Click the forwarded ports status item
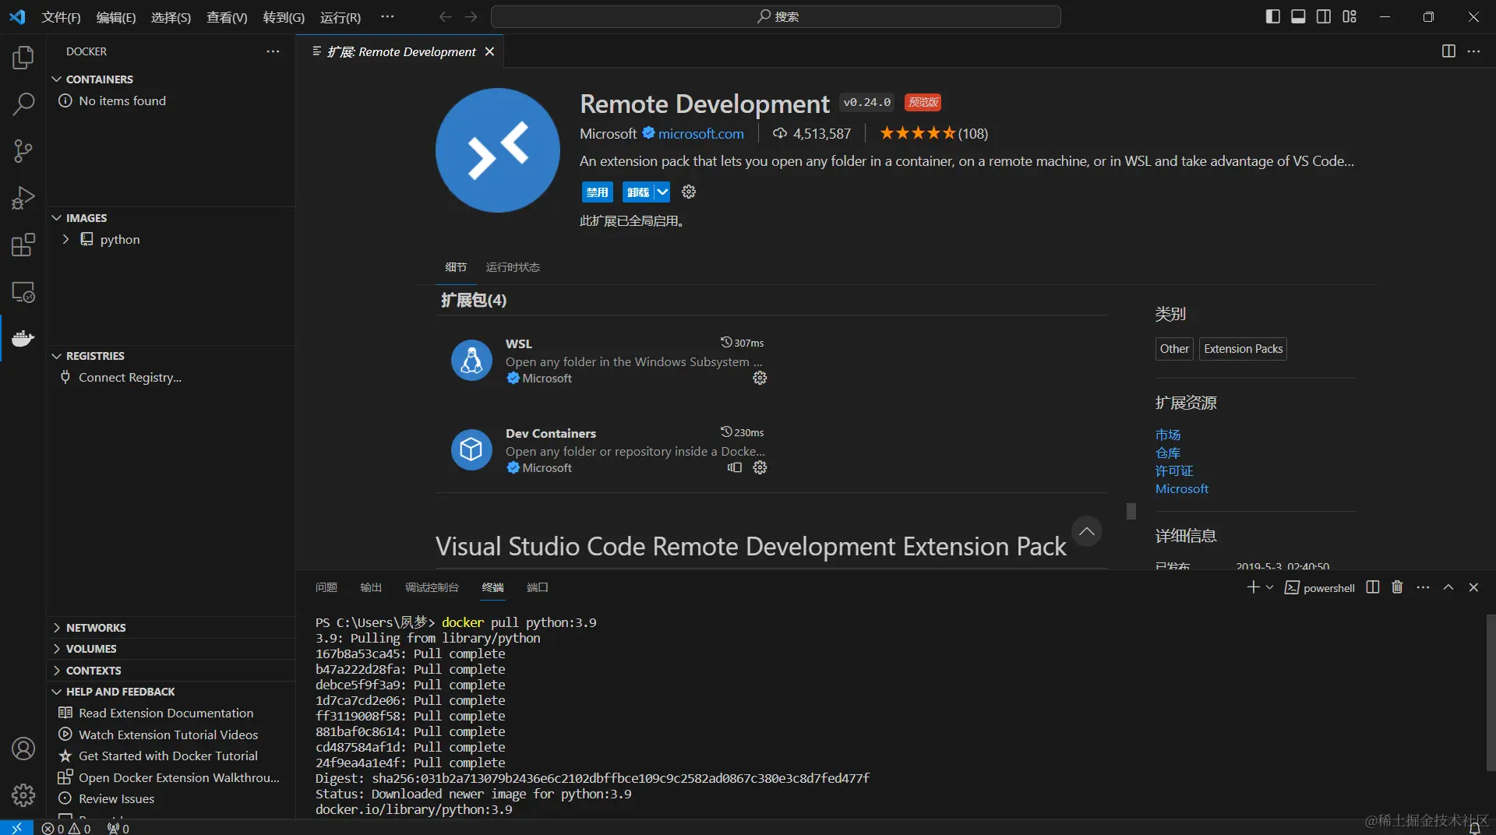Image resolution: width=1496 pixels, height=835 pixels. (x=118, y=828)
